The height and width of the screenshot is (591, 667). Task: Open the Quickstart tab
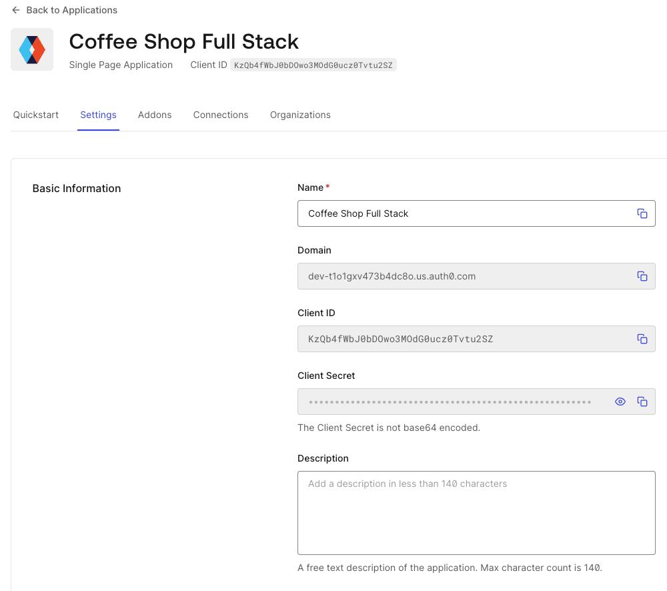[36, 115]
